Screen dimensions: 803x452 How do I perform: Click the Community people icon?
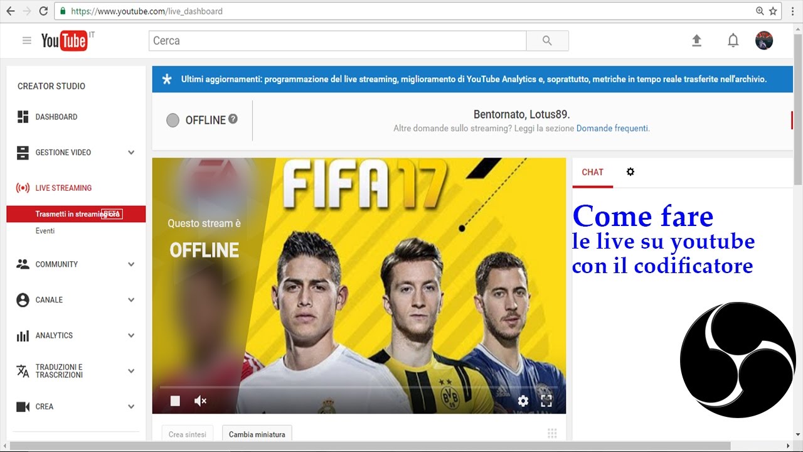click(x=23, y=264)
